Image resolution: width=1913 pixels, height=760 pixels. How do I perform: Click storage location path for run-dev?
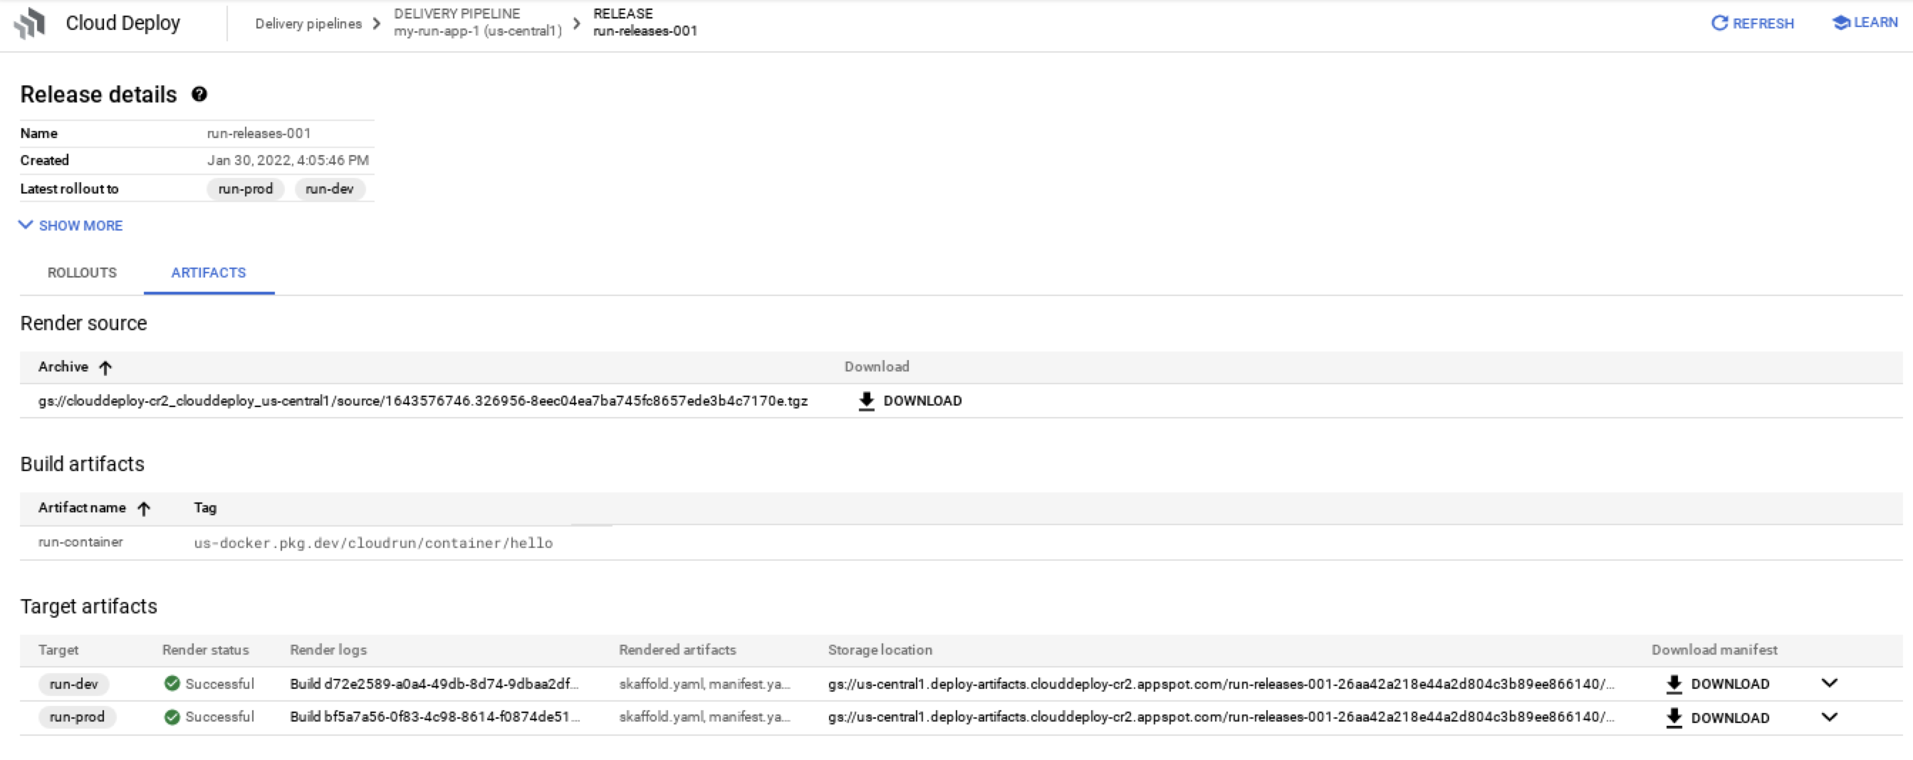(x=1221, y=684)
